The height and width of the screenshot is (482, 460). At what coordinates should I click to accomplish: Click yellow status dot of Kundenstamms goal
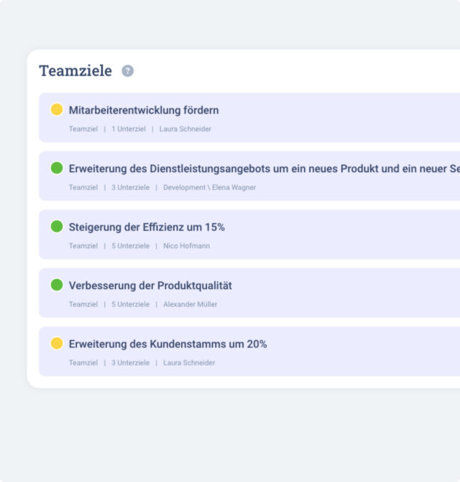pos(57,343)
